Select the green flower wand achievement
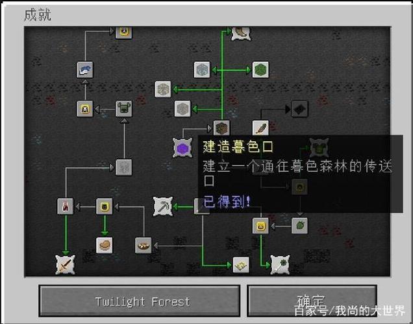 281,265
